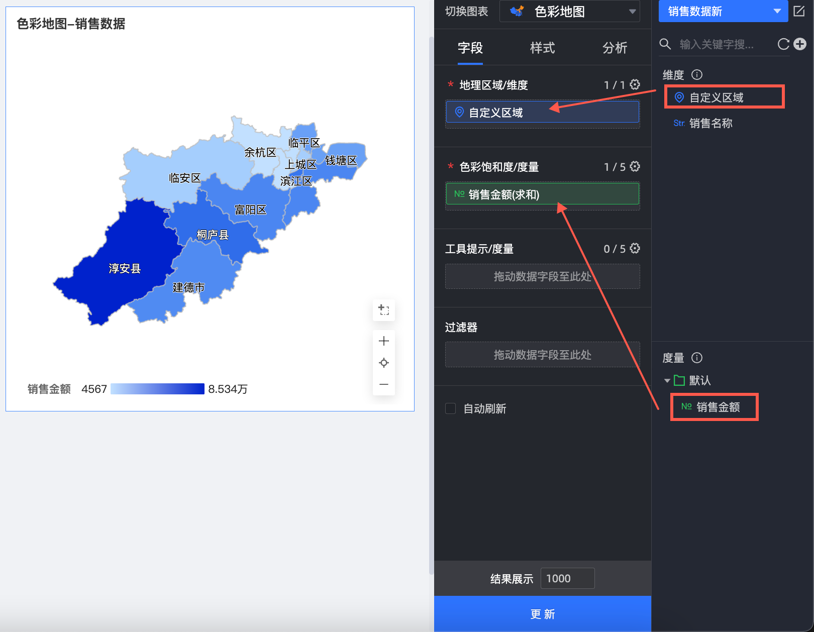
Task: Select the 销售金额(求和) measure field
Action: [x=543, y=194]
